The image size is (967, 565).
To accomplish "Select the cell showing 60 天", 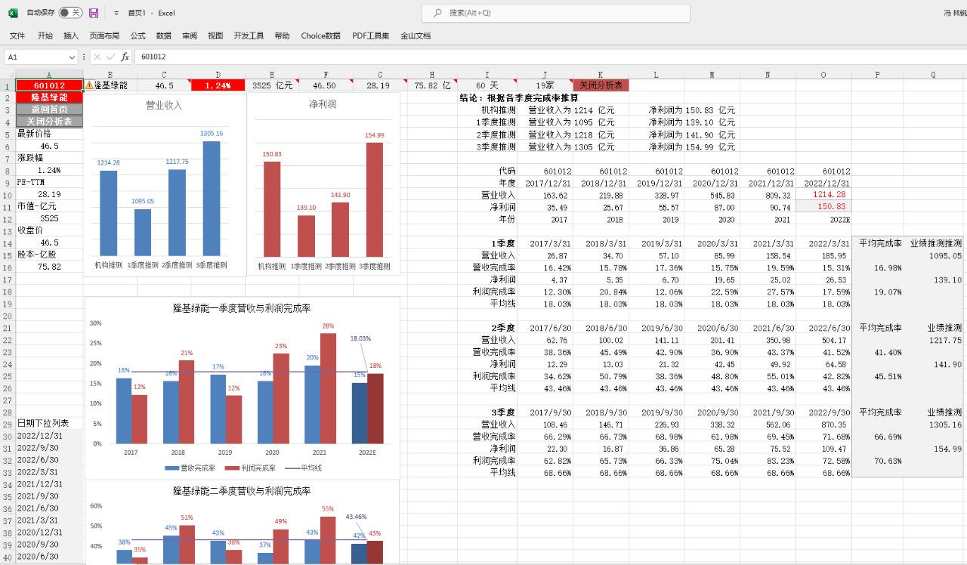I will click(x=487, y=85).
